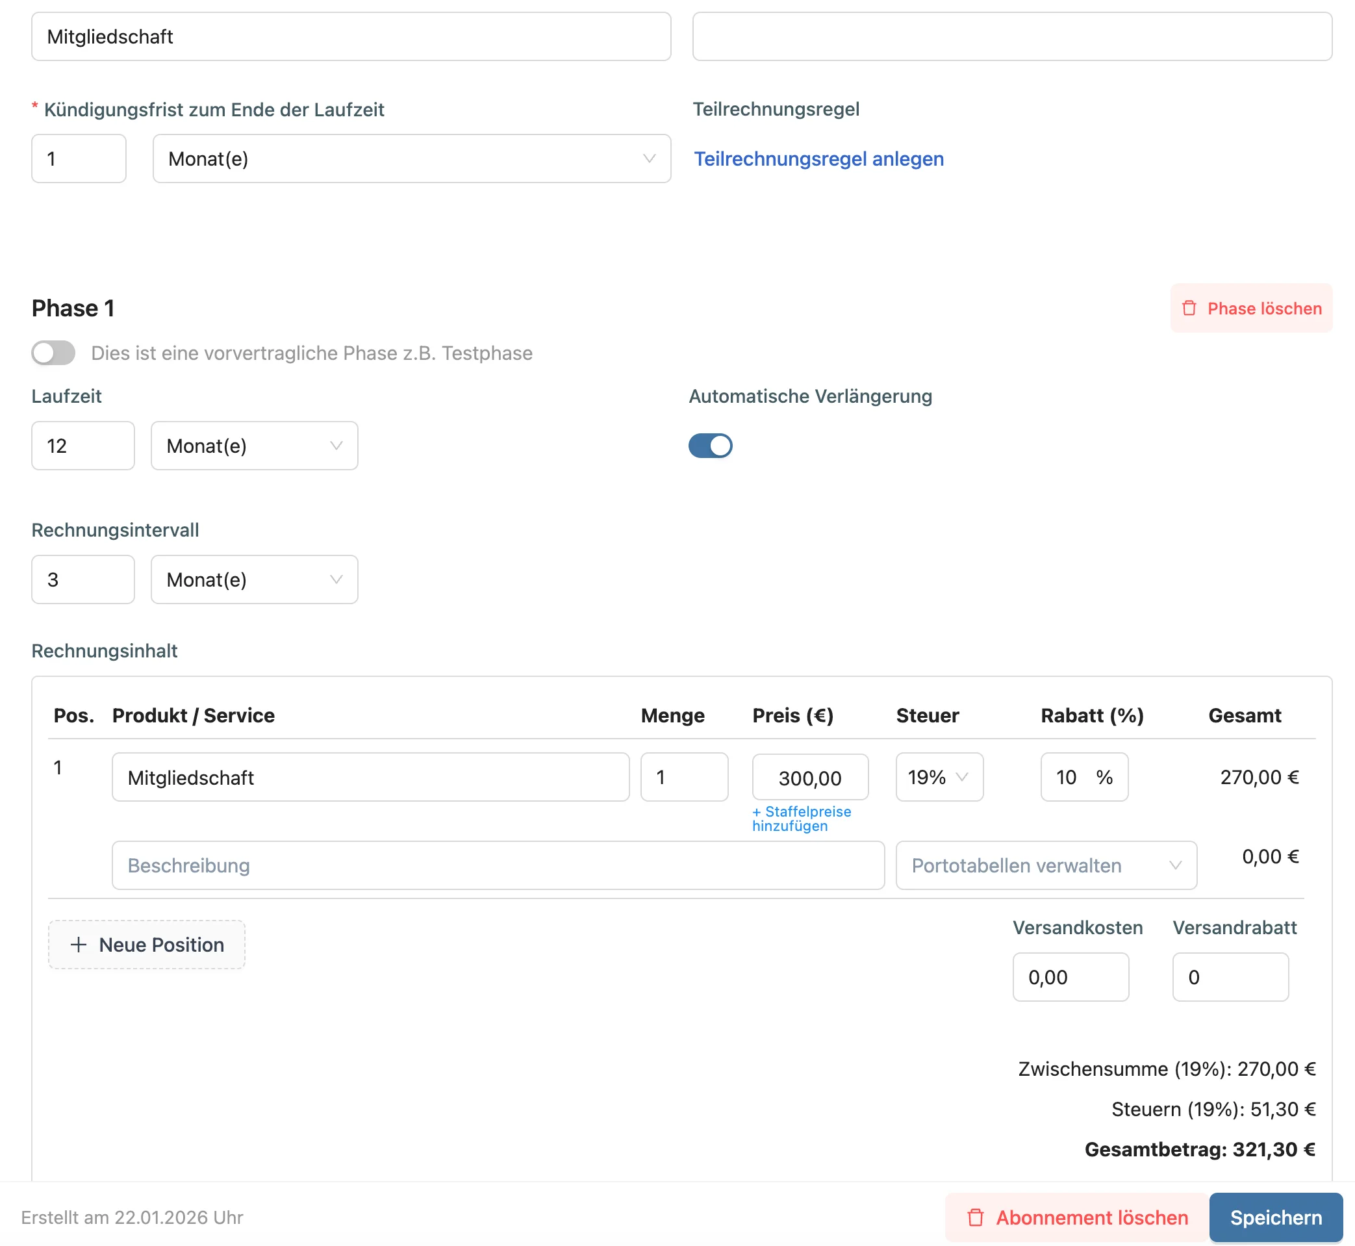Viewport: 1355px width, 1246px height.
Task: Click the Versandrabatt field
Action: pyautogui.click(x=1230, y=977)
